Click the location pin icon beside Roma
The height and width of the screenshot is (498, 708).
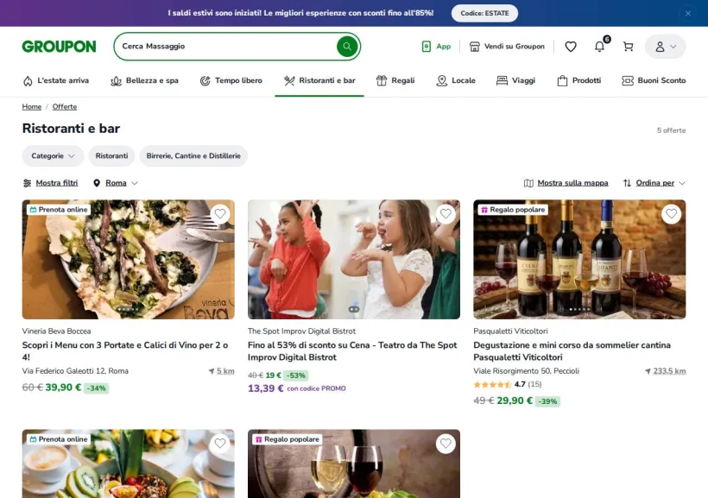(97, 183)
